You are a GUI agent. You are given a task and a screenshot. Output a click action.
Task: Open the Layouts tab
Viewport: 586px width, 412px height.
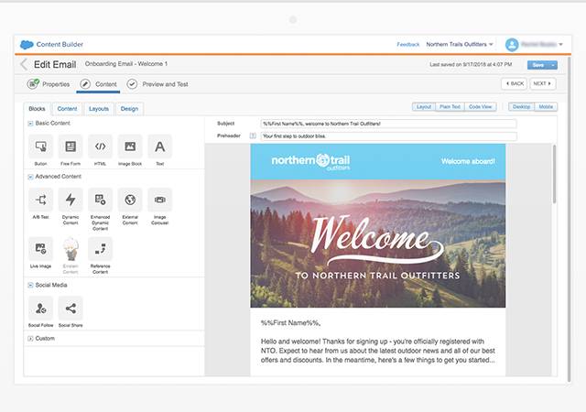coord(99,109)
